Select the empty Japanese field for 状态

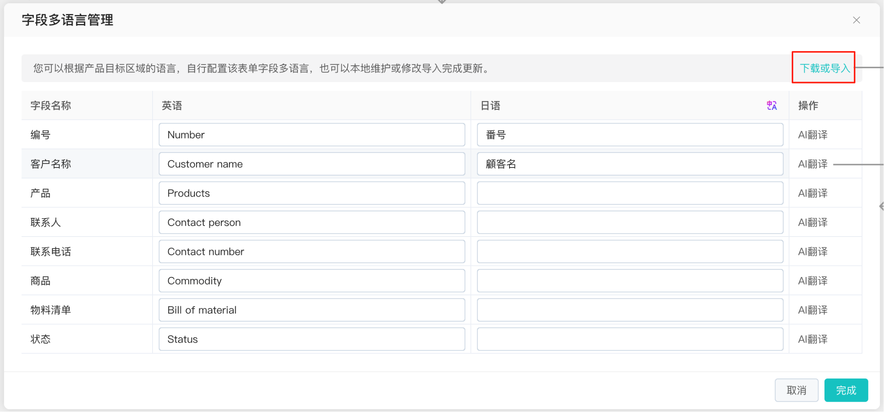(x=630, y=340)
